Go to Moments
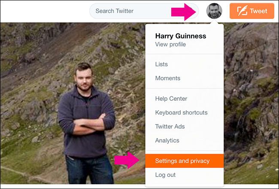Viewport: 279px width, 189px height. (167, 78)
